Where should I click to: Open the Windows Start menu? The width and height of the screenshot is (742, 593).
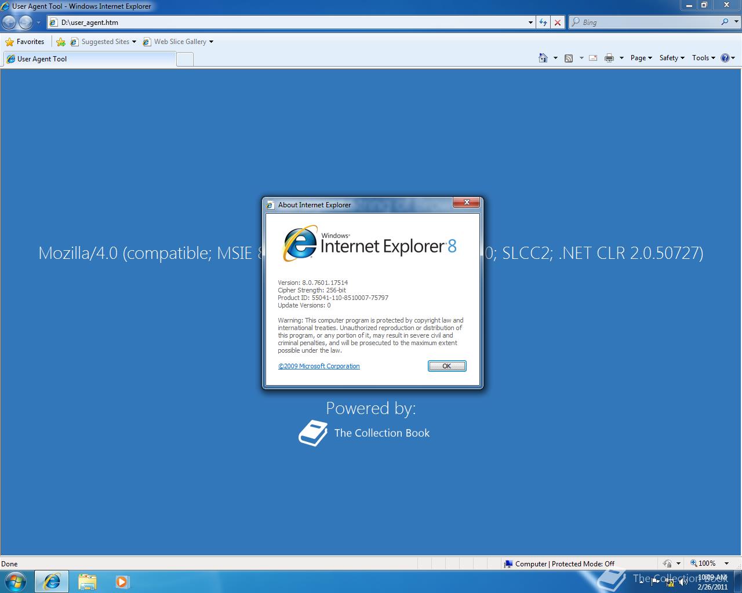16,581
